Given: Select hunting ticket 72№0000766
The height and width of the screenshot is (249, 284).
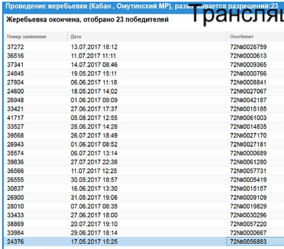Looking at the screenshot, I should (248, 74).
